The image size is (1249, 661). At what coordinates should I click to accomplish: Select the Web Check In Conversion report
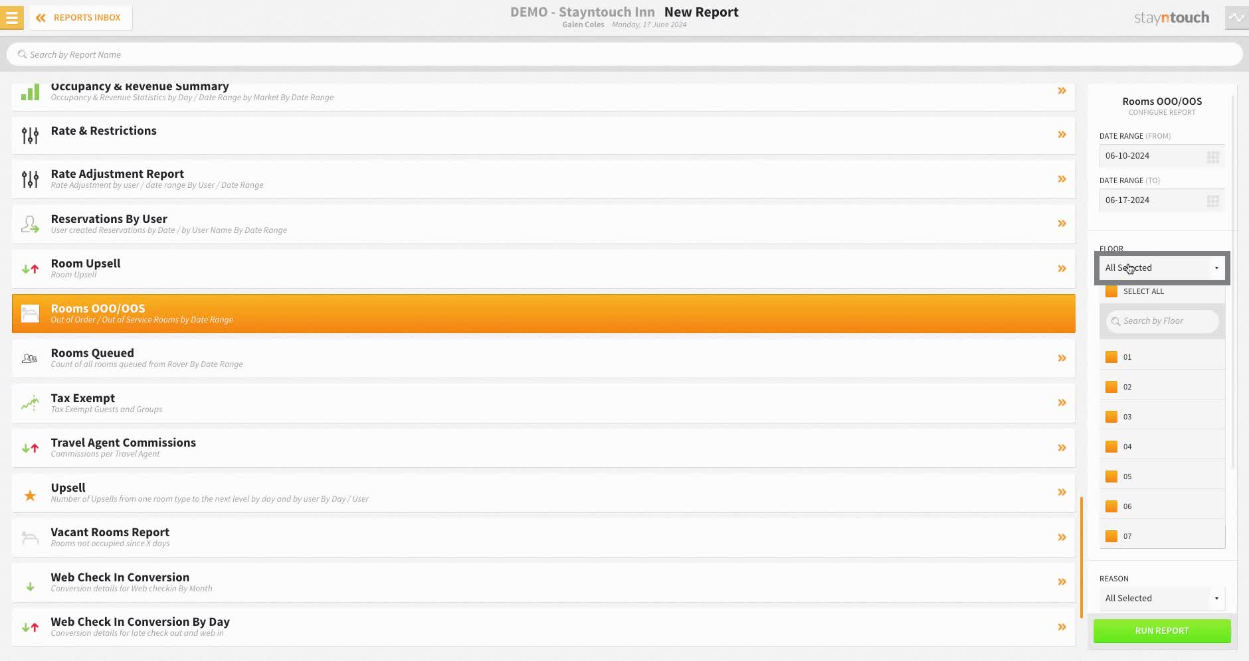[543, 582]
